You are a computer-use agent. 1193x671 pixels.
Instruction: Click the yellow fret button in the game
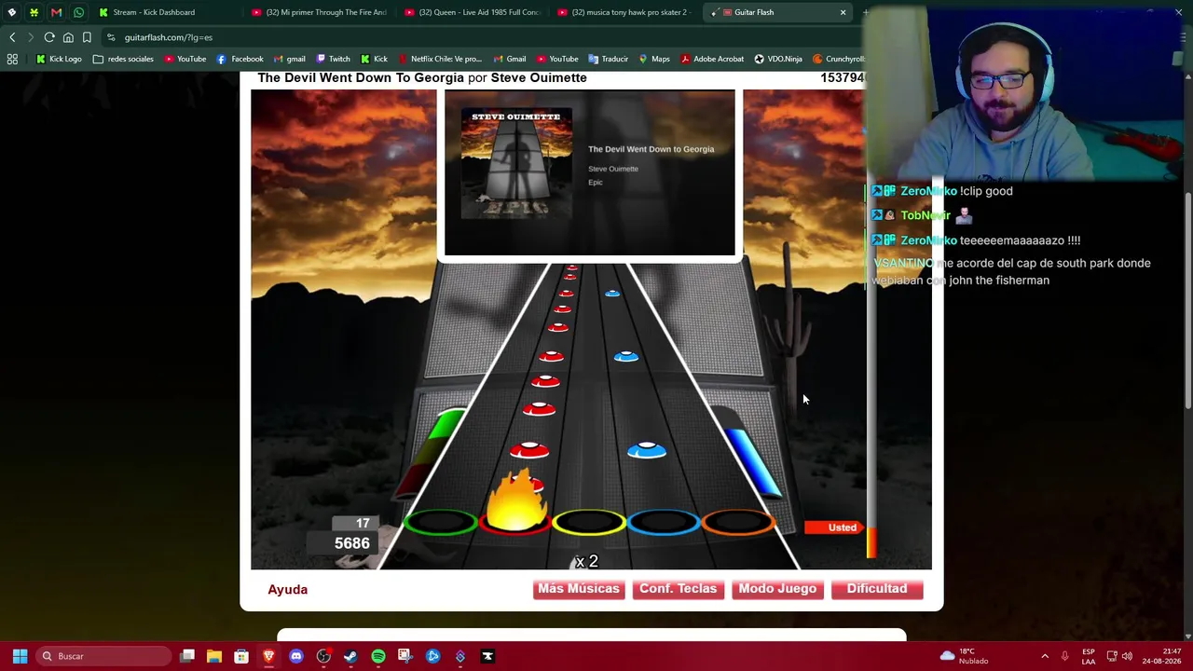tap(589, 522)
